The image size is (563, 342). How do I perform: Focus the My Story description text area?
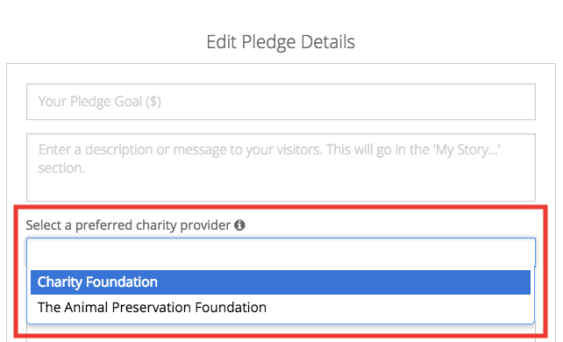[x=281, y=167]
